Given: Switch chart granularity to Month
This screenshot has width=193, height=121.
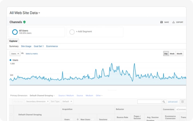Looking at the screenshot, I should point(179,54).
